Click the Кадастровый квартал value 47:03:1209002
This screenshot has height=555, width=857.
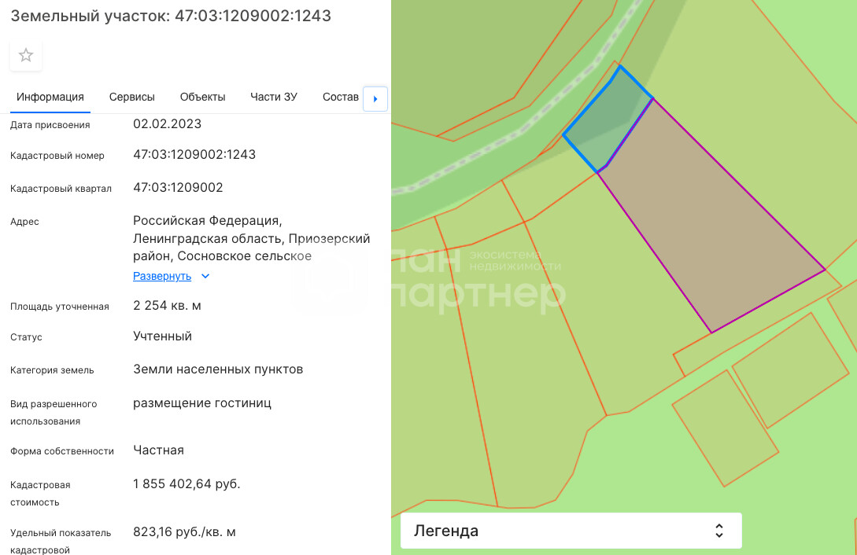(178, 187)
